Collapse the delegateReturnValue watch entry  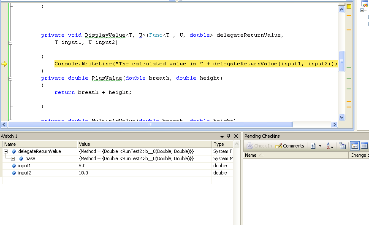6,152
